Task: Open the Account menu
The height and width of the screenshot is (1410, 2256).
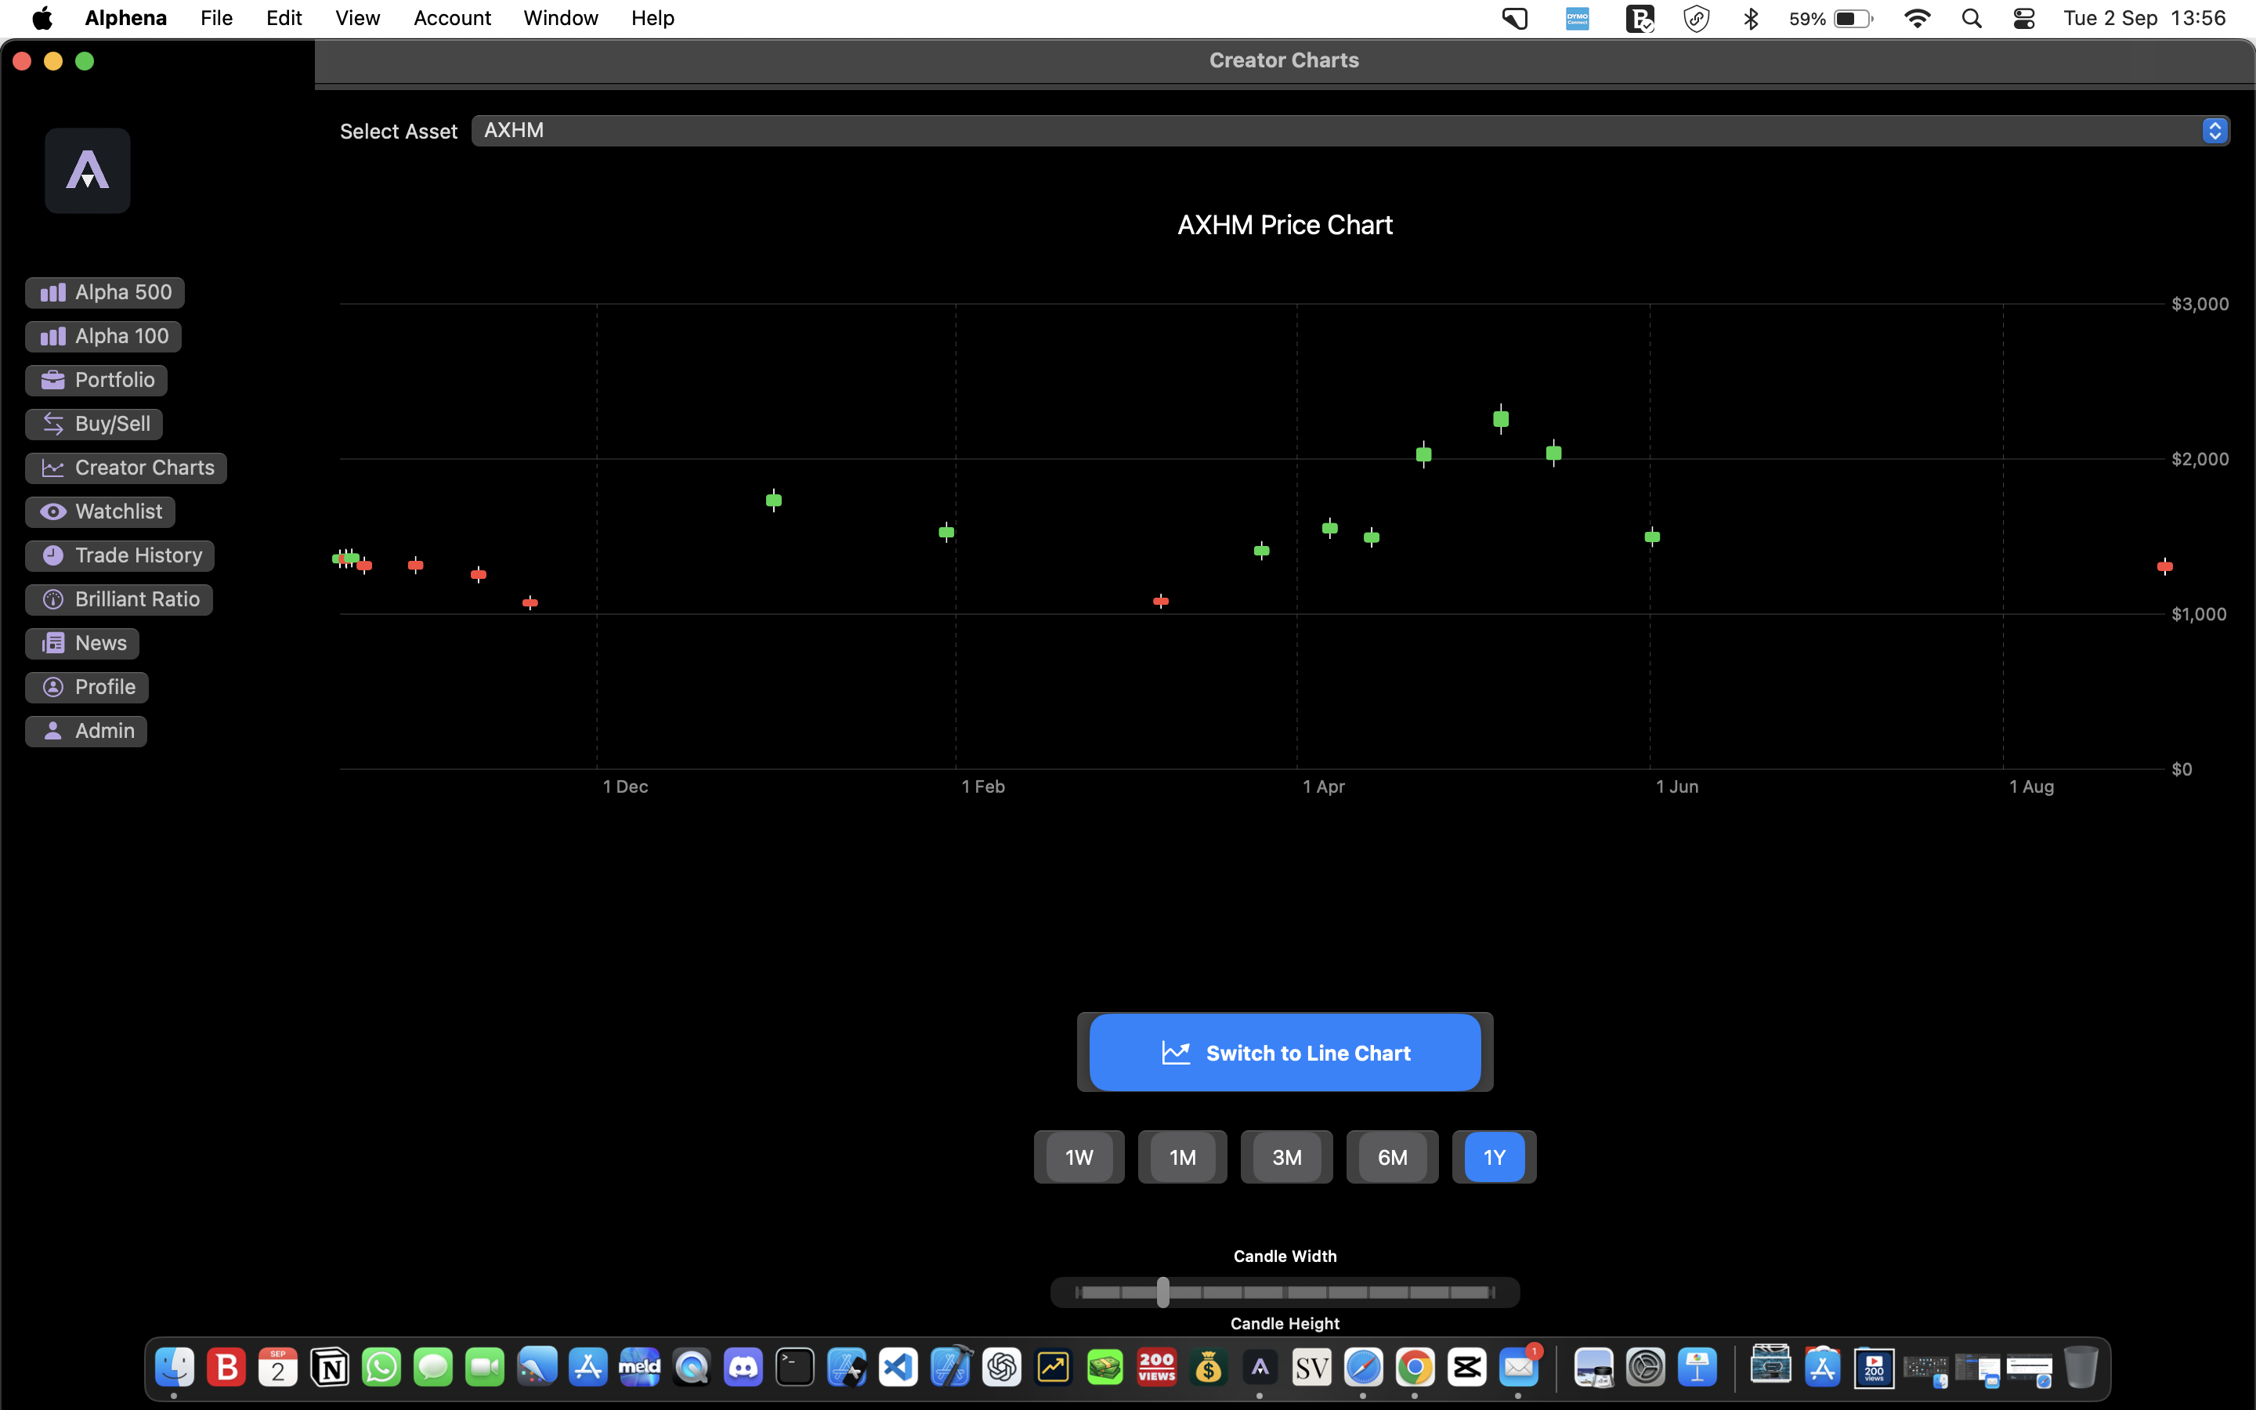Action: coord(452,18)
